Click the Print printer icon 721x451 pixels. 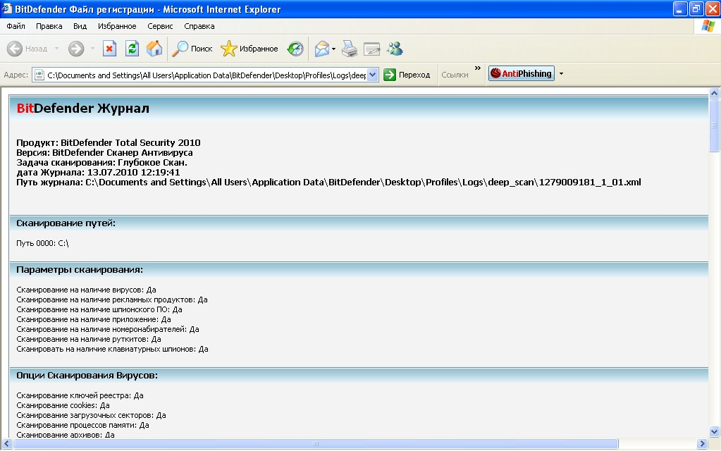point(350,49)
